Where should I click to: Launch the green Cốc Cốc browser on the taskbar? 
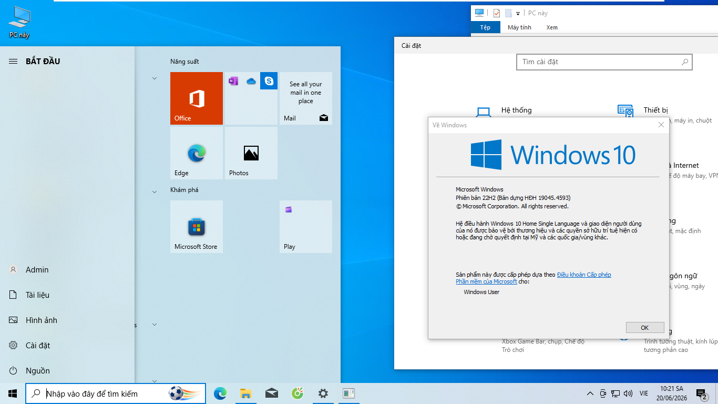point(298,393)
